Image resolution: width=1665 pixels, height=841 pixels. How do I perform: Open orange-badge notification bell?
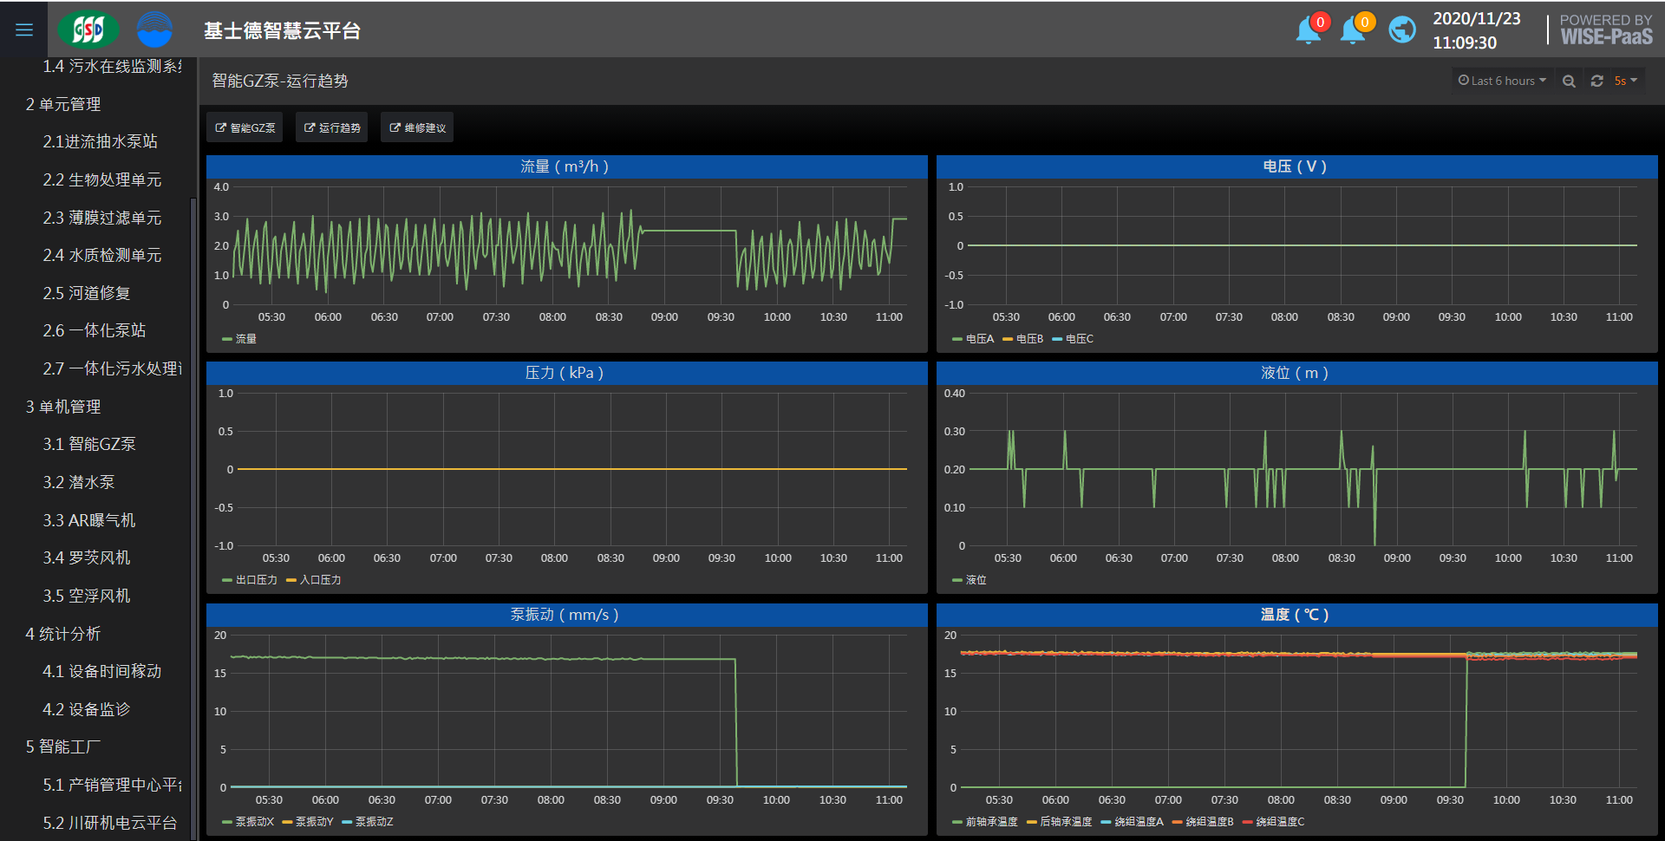click(x=1353, y=30)
